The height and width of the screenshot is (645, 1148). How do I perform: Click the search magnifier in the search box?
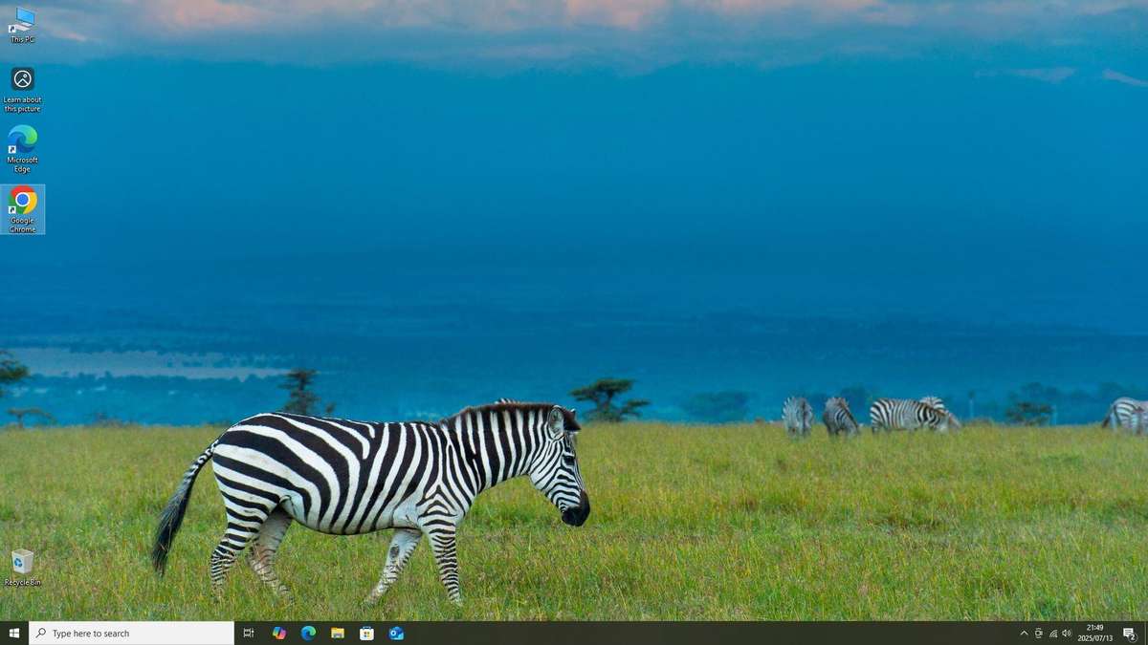tap(39, 633)
